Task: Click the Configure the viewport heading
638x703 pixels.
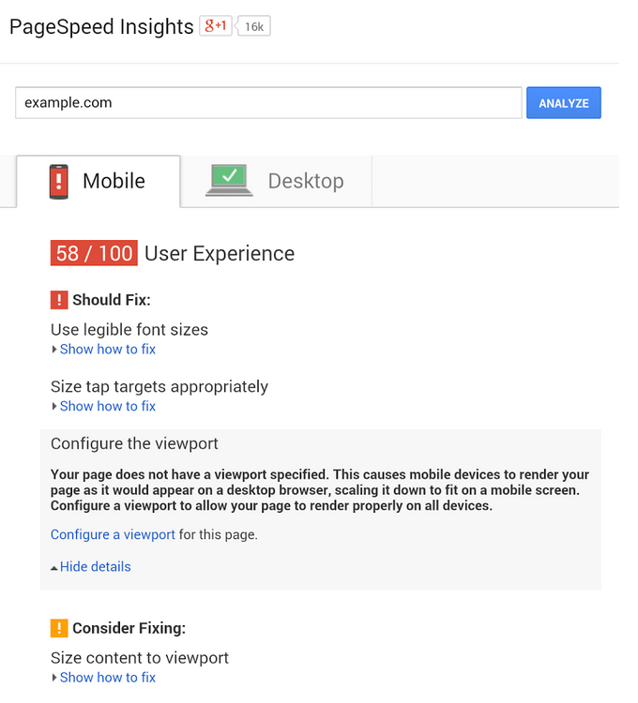Action: [134, 443]
